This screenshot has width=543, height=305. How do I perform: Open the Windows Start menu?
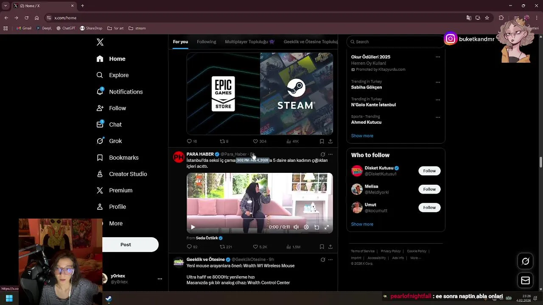tap(9, 298)
